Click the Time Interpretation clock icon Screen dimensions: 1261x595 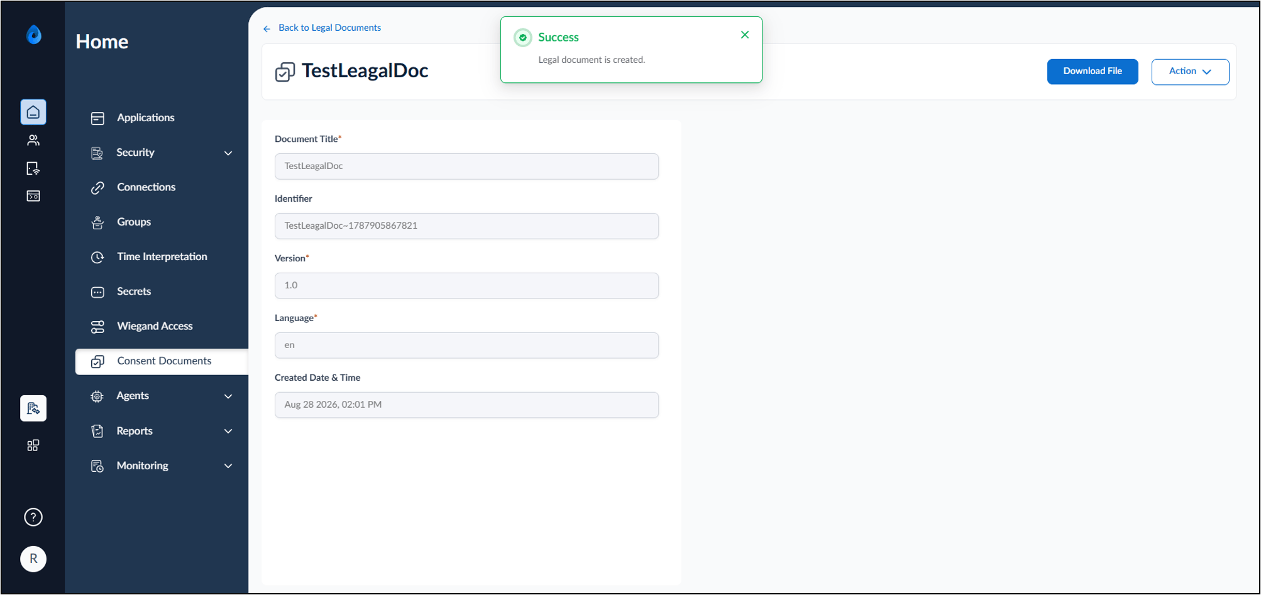click(x=97, y=257)
